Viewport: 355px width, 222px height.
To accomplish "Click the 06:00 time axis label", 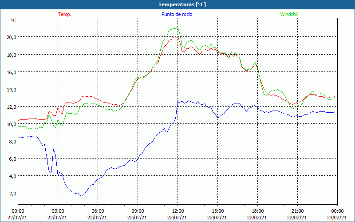I will [98, 211].
